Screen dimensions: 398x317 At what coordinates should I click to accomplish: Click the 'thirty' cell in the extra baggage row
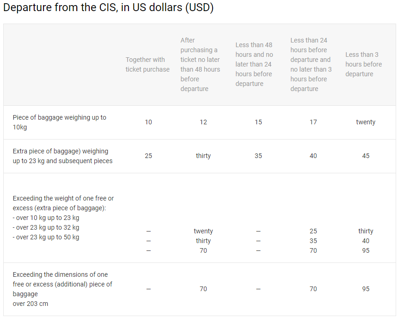tap(203, 156)
